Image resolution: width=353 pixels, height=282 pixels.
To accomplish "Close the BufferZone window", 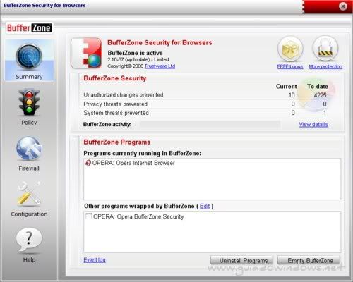I will (x=343, y=6).
